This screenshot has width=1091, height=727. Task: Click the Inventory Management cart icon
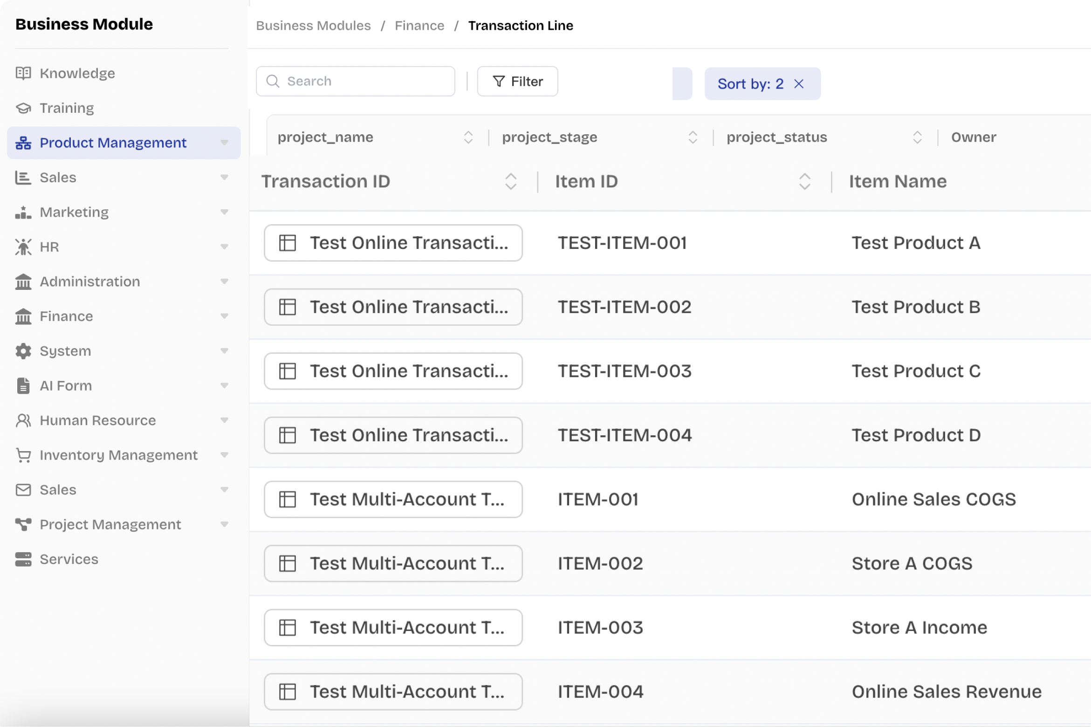point(23,455)
